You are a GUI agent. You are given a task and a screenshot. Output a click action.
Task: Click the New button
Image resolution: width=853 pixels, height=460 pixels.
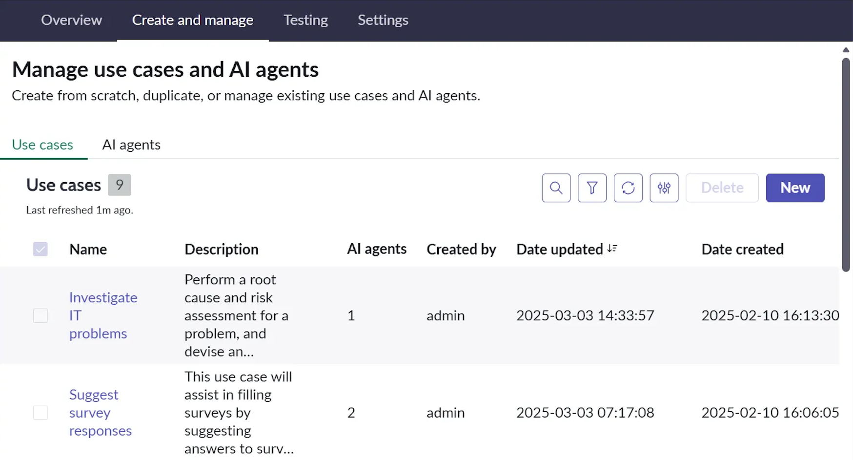(x=795, y=188)
